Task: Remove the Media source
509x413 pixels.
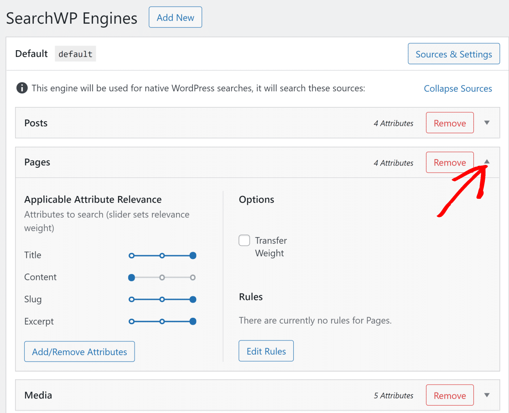Action: (449, 396)
